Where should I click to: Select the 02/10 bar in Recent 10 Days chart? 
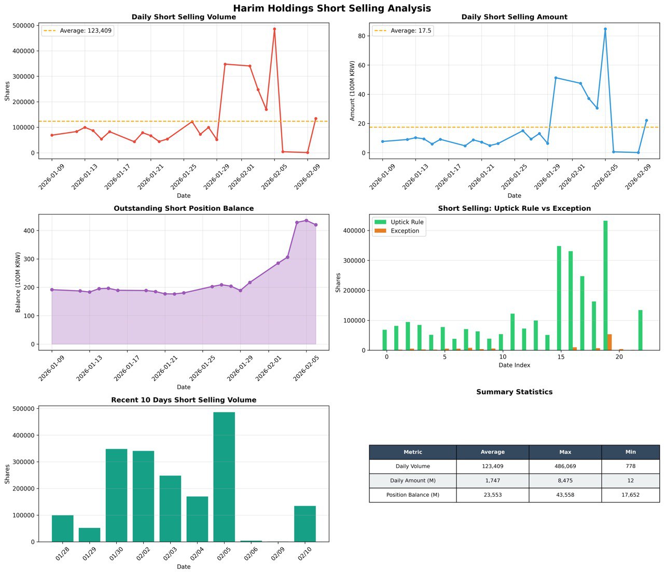(x=305, y=523)
